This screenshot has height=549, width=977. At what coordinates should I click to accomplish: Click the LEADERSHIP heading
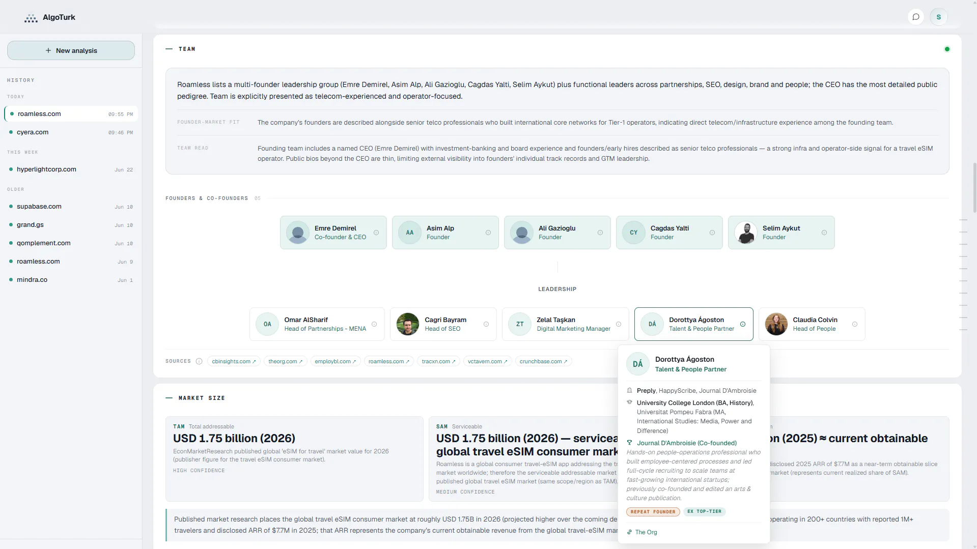[x=557, y=289]
